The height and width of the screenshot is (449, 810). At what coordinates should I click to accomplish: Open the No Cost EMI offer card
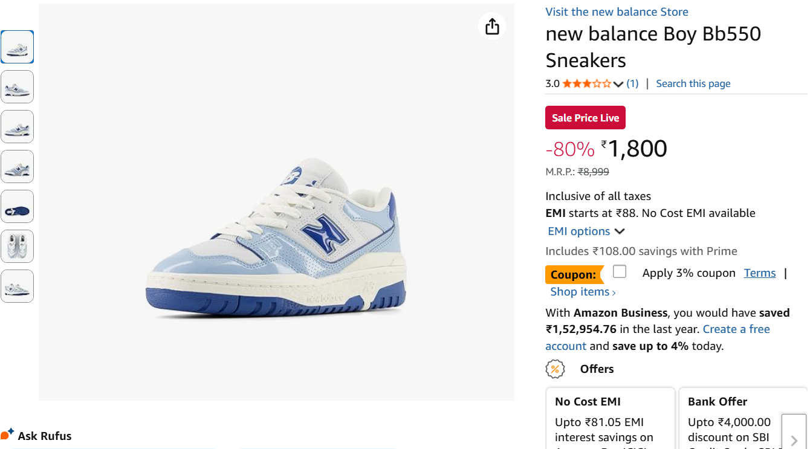[x=609, y=419]
